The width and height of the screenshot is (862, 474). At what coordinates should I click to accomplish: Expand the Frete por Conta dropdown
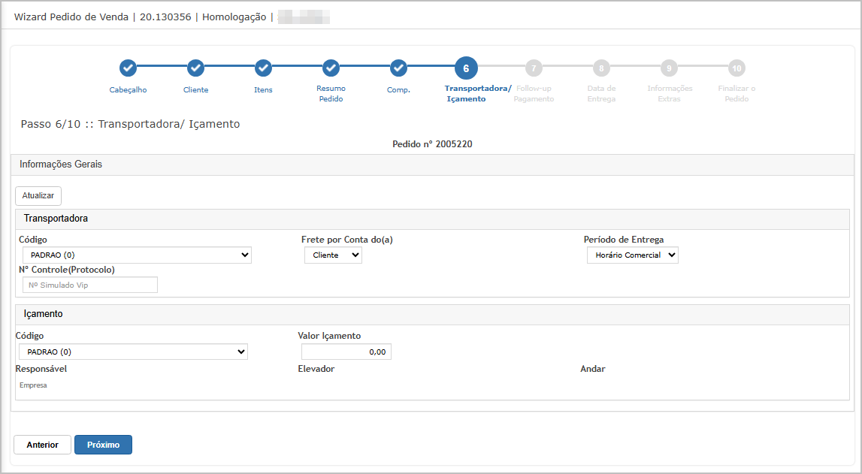tap(333, 255)
